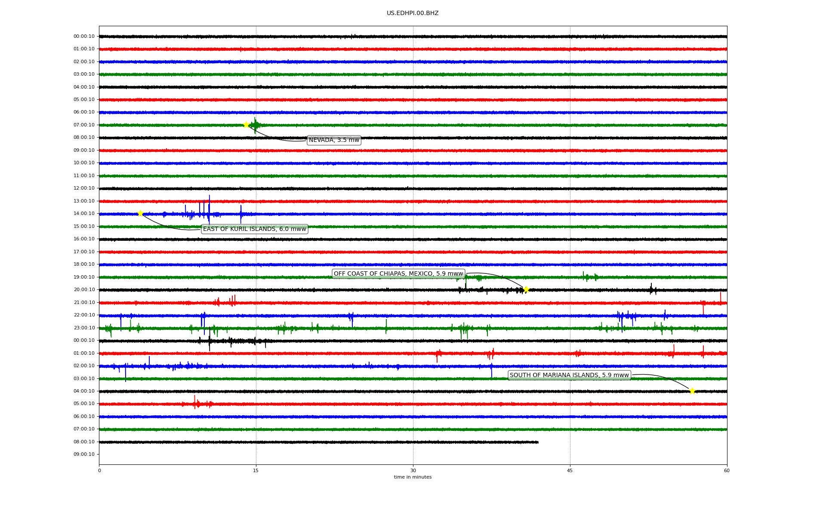Viewport: 826px width, 516px height.
Task: Select the 'SOUTH OF MARIANA ISLANDS, 5.9 mww' label
Action: 569,375
